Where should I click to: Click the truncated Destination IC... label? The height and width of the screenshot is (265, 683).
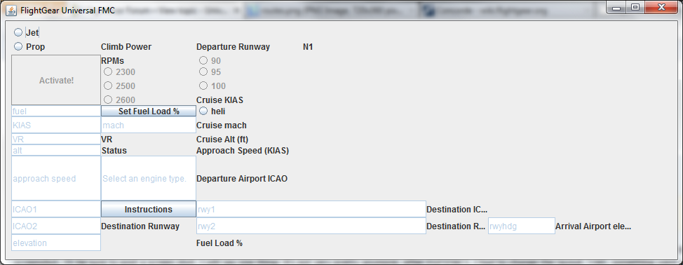(457, 210)
